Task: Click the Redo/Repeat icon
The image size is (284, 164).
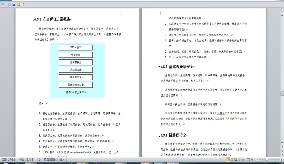Action: (9, 4)
